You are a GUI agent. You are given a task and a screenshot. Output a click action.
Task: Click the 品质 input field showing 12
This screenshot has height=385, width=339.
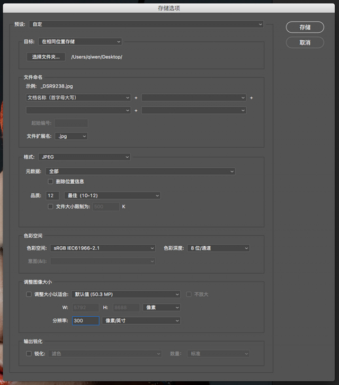[52, 195]
